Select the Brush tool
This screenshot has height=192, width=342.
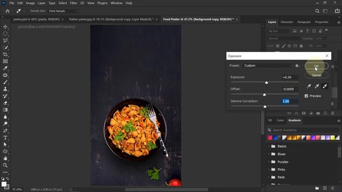tap(5, 82)
